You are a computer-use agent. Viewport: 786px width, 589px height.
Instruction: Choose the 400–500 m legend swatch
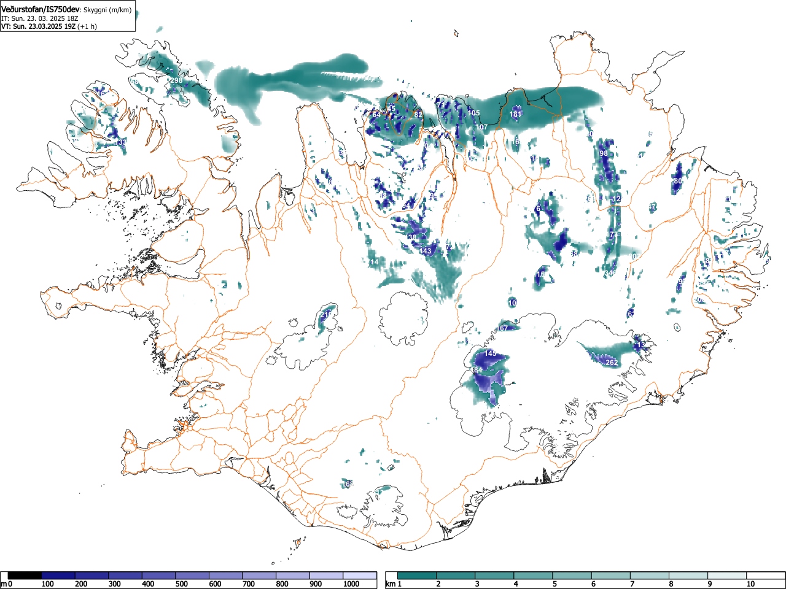pyautogui.click(x=158, y=576)
